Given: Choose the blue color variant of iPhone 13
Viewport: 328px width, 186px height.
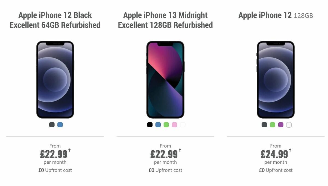Looking at the screenshot, I should click(x=158, y=125).
